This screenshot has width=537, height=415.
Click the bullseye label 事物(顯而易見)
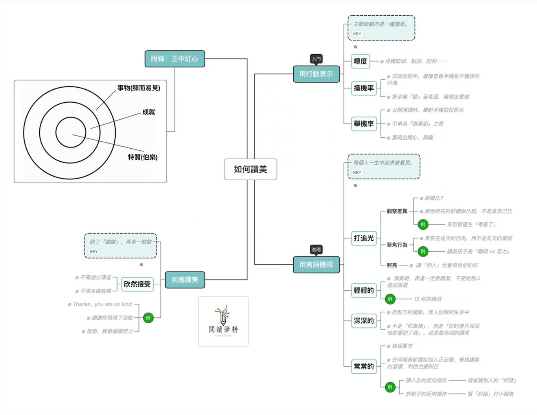pyautogui.click(x=139, y=88)
